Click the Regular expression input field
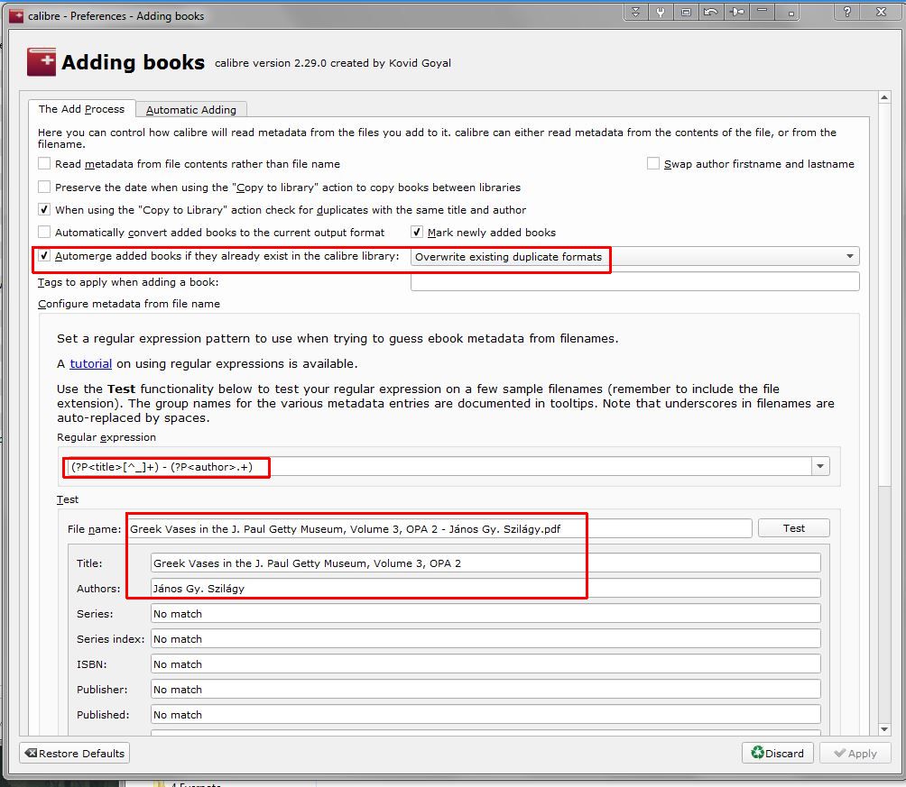The image size is (906, 787). tap(439, 467)
